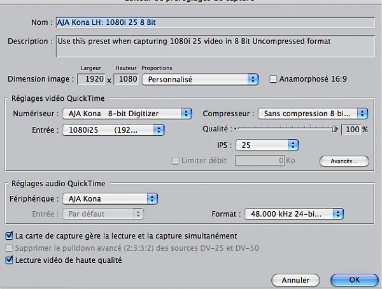The width and height of the screenshot is (382, 289).
Task: Open the Numériseur dropdown
Action: pyautogui.click(x=127, y=114)
